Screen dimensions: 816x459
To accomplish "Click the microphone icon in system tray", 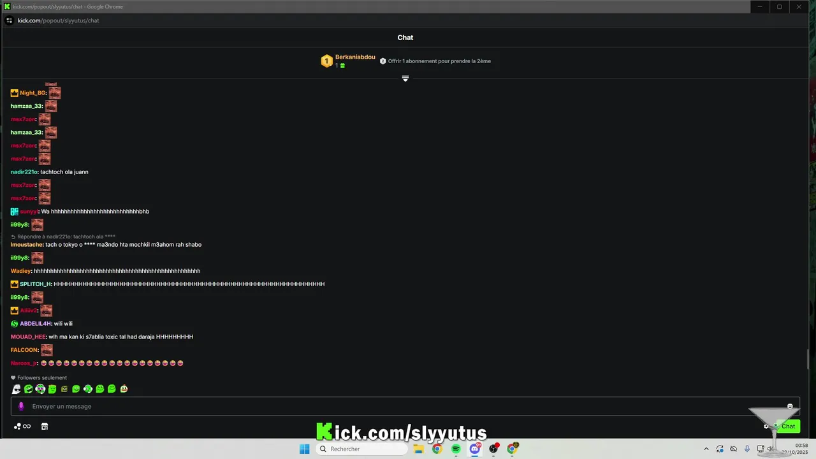I will click(x=747, y=449).
